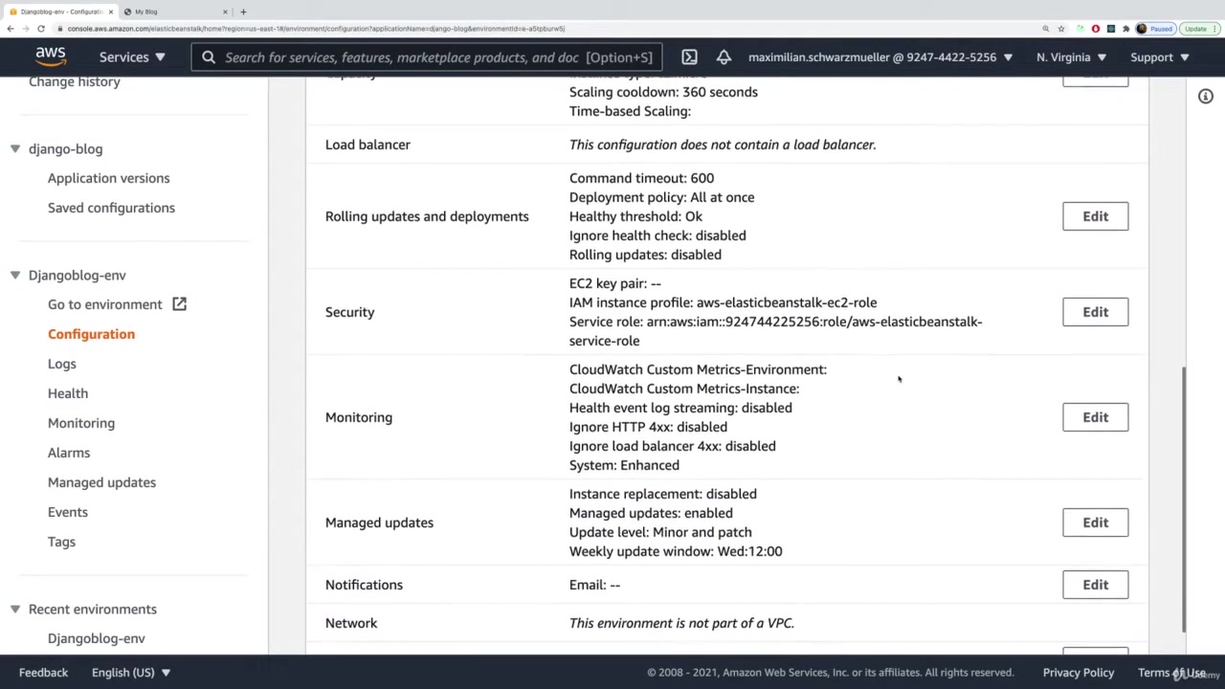This screenshot has width=1225, height=689.
Task: Click Edit for Managed updates
Action: click(1095, 522)
